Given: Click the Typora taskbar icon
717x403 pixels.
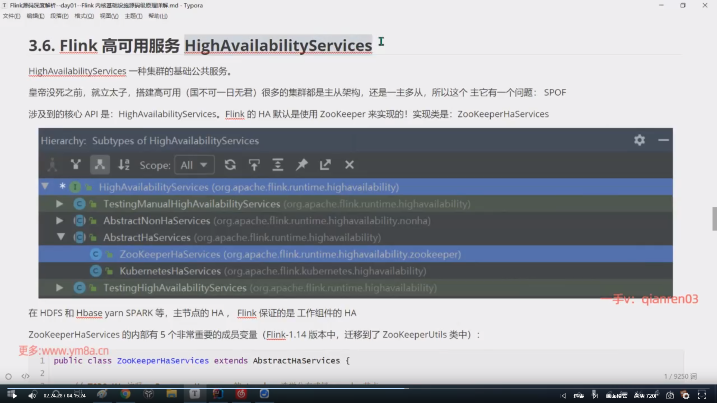Looking at the screenshot, I should click(195, 394).
